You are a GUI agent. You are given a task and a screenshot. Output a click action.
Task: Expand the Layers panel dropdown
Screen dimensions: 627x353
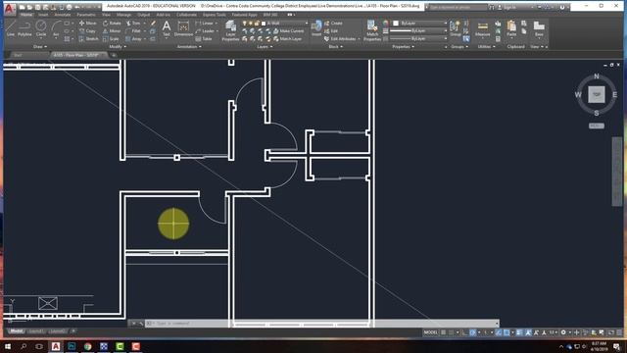(x=265, y=47)
